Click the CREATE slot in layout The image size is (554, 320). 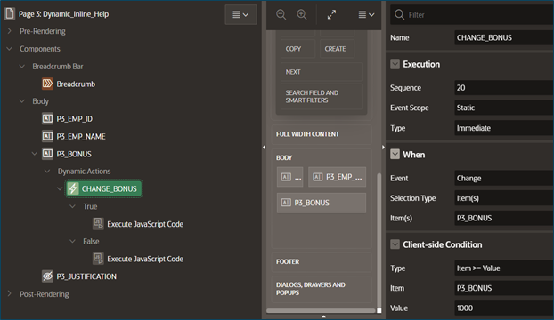[x=337, y=49]
